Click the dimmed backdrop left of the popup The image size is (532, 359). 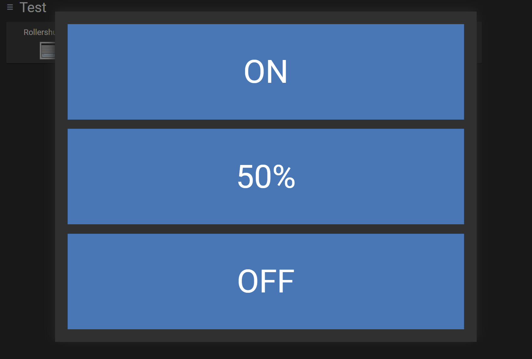coord(28,187)
